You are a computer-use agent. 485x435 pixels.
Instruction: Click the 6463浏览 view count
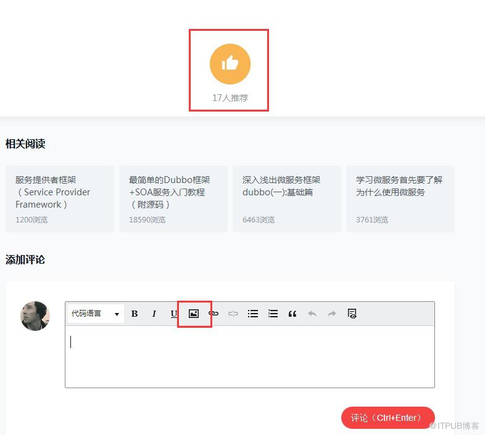(259, 220)
